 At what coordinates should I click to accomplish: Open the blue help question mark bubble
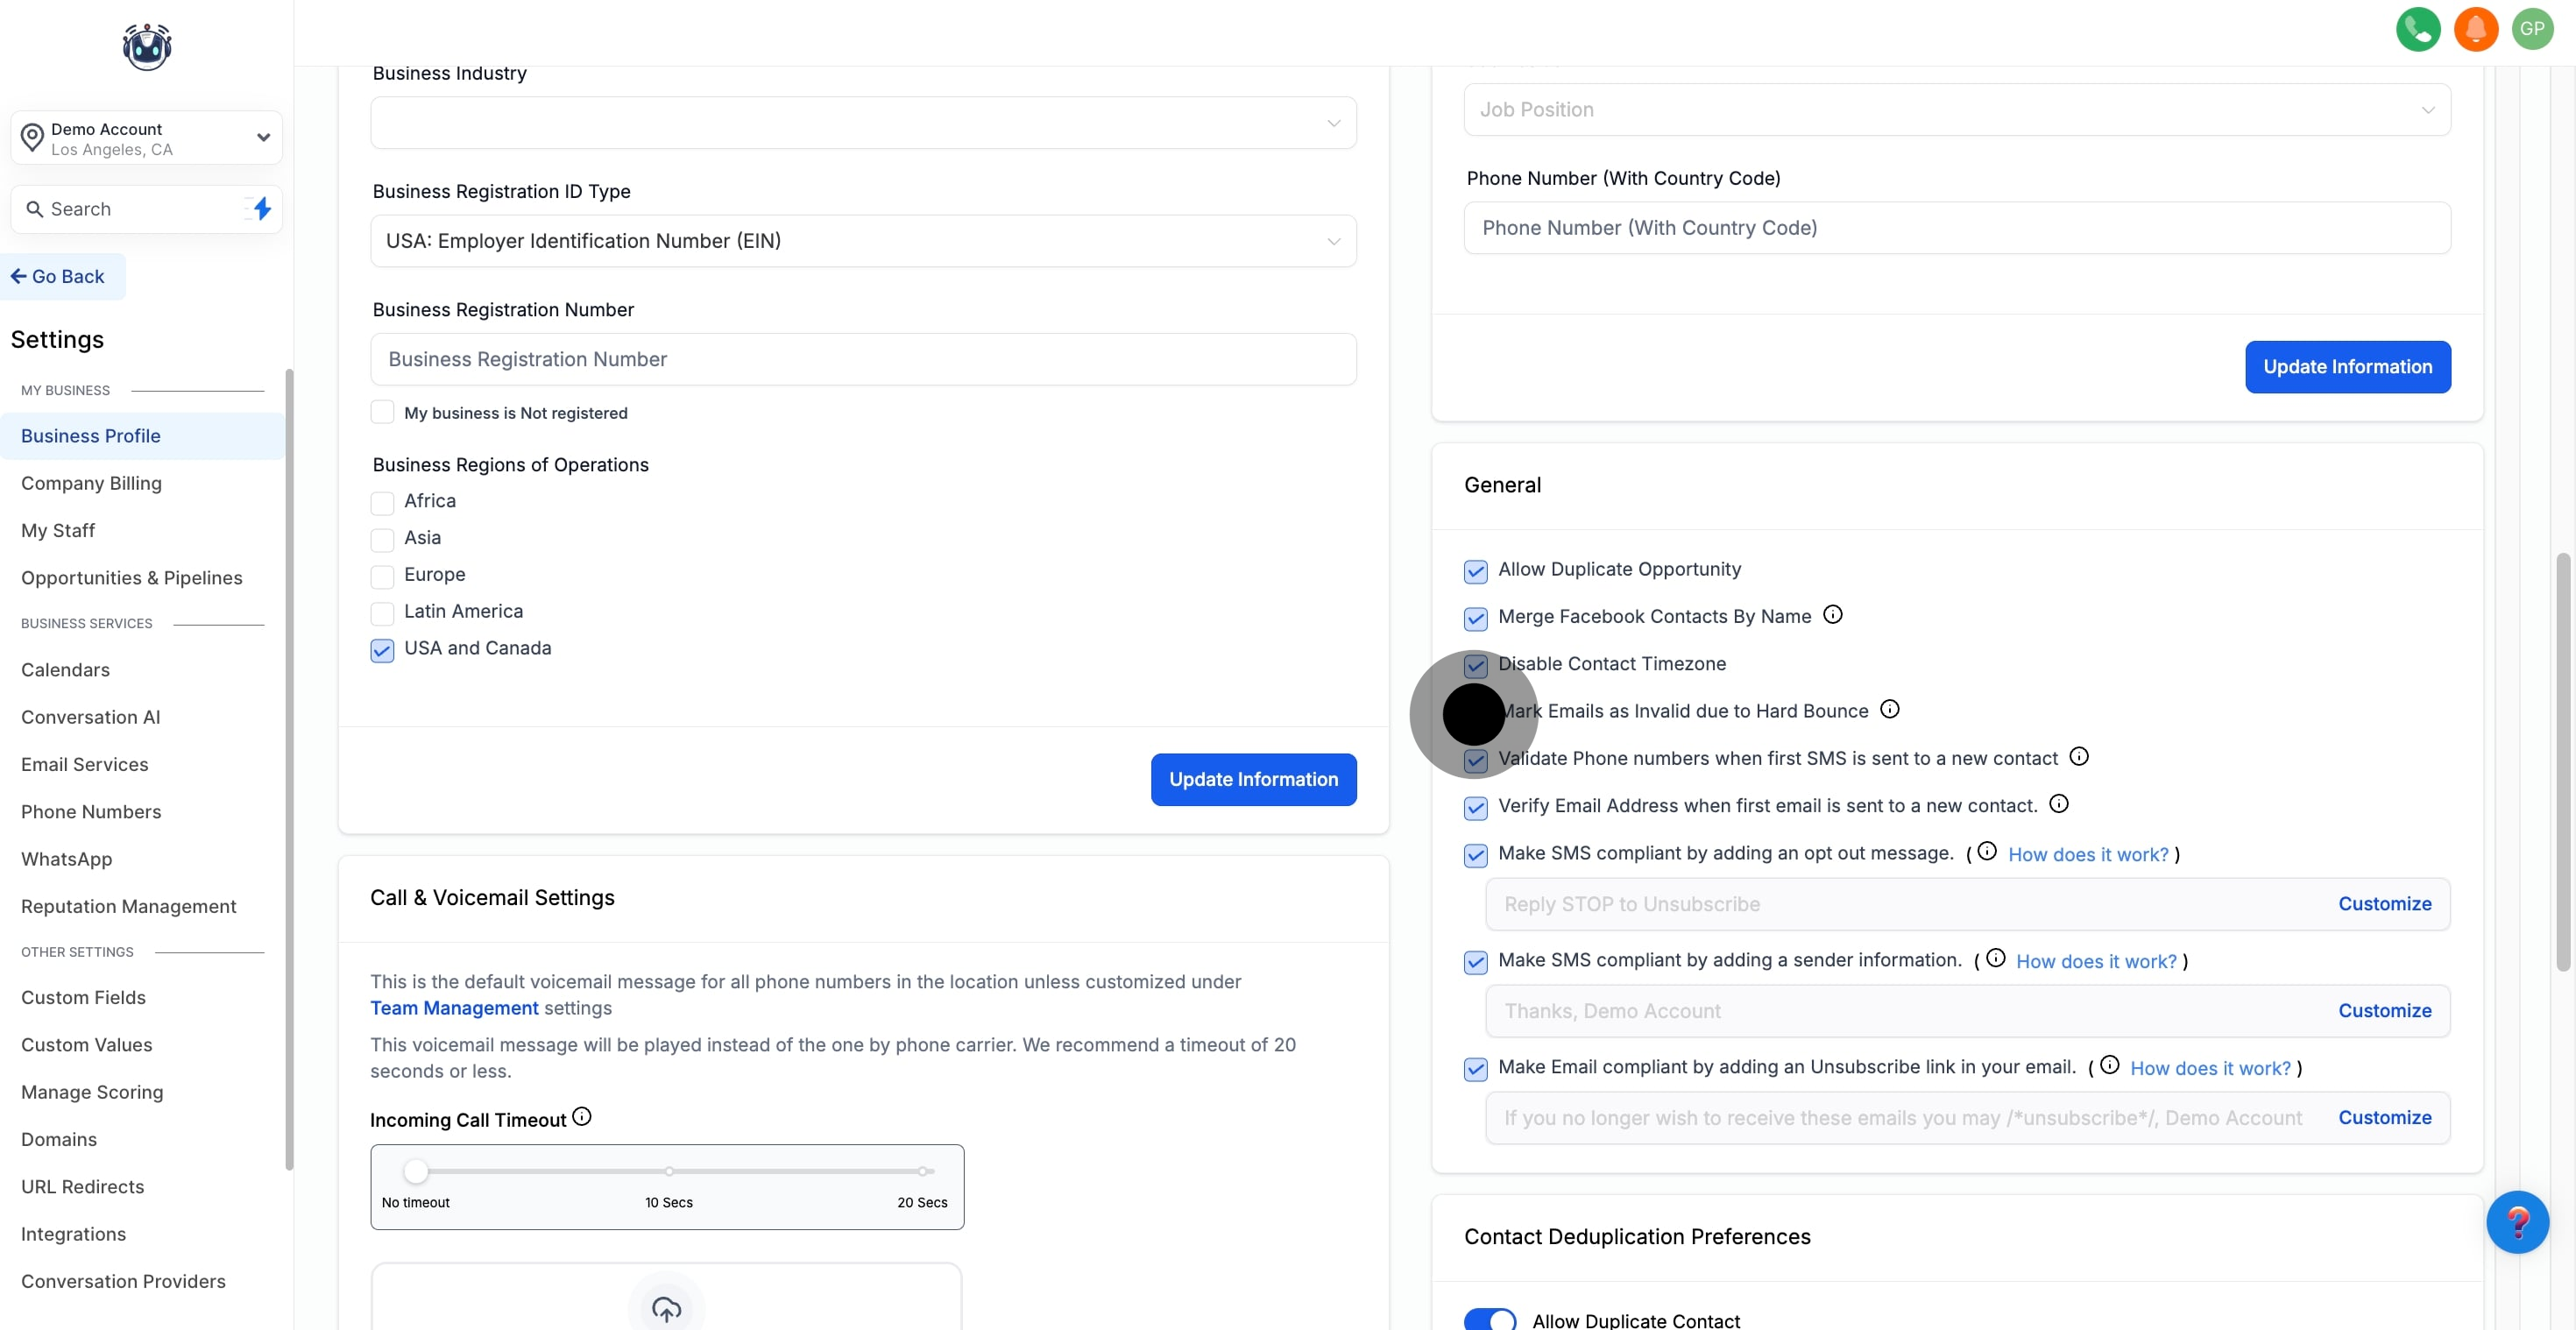pos(2516,1222)
